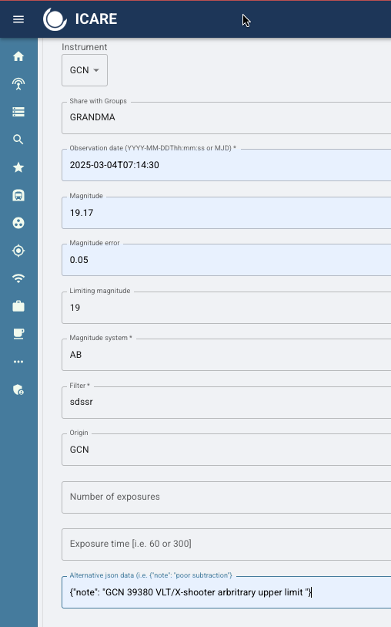Open the Filter sdssr selector

(x=226, y=403)
